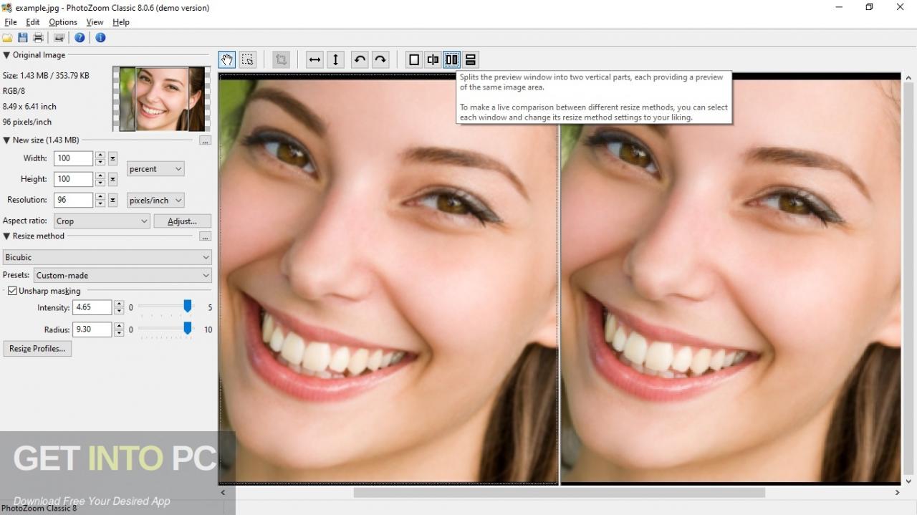Click the Radius slider handle

pyautogui.click(x=188, y=328)
